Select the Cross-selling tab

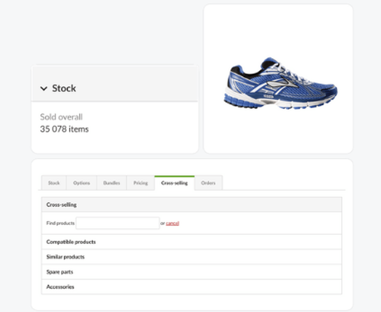(x=174, y=183)
